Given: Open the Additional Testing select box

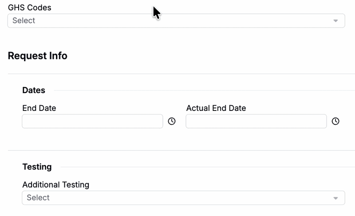Looking at the screenshot, I should tap(183, 198).
